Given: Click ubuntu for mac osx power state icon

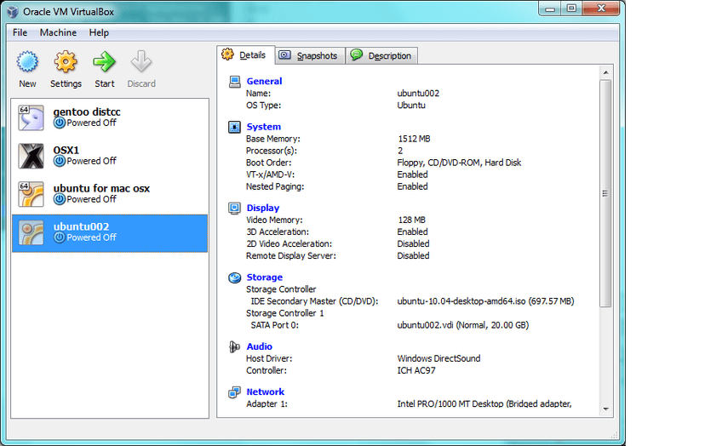Looking at the screenshot, I should 59,199.
